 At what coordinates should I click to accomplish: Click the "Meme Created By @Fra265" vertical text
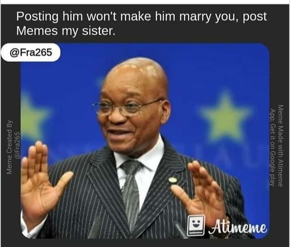(13, 147)
